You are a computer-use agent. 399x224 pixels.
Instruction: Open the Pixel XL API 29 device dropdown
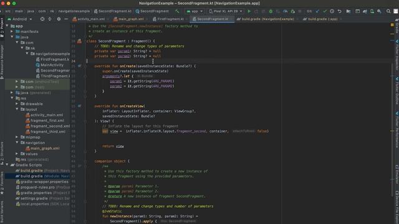coord(226,11)
